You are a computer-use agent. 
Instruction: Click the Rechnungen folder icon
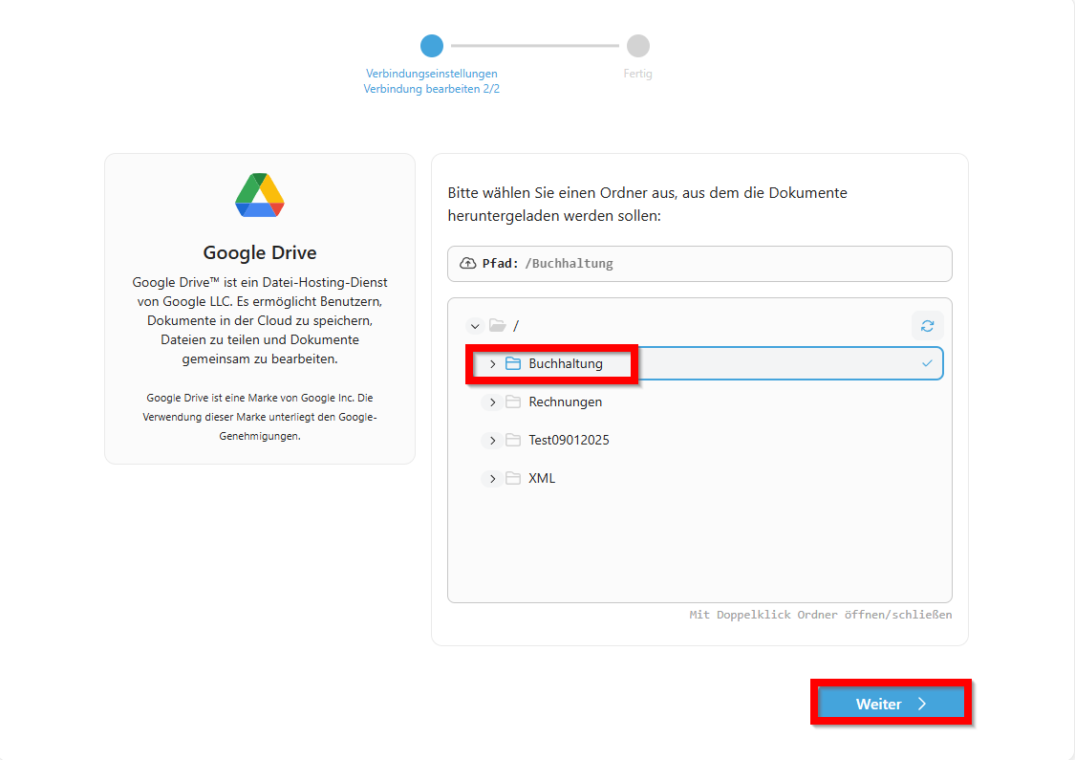513,402
